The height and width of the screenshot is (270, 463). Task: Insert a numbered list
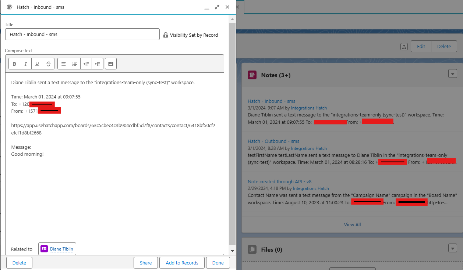tap(75, 64)
